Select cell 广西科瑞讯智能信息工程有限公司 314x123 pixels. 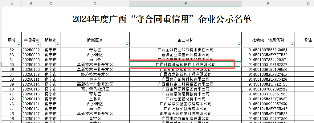[185, 64]
